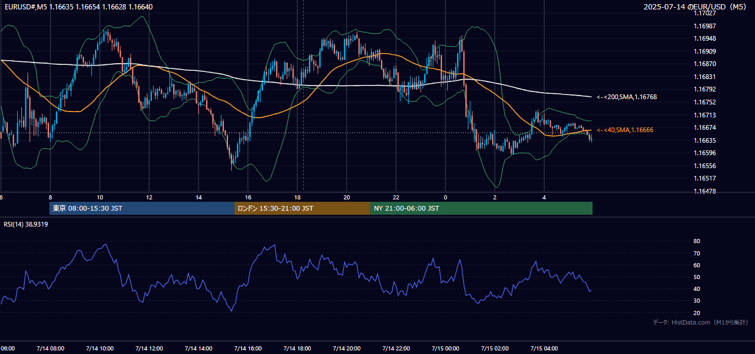Click the 7/14 20:00 bottom time label
755x354 pixels.
pos(347,348)
